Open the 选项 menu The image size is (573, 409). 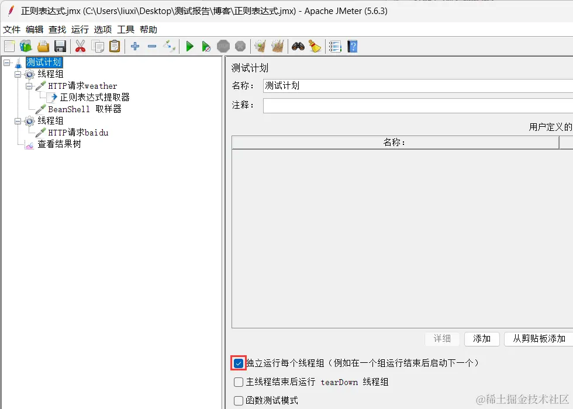pos(103,29)
